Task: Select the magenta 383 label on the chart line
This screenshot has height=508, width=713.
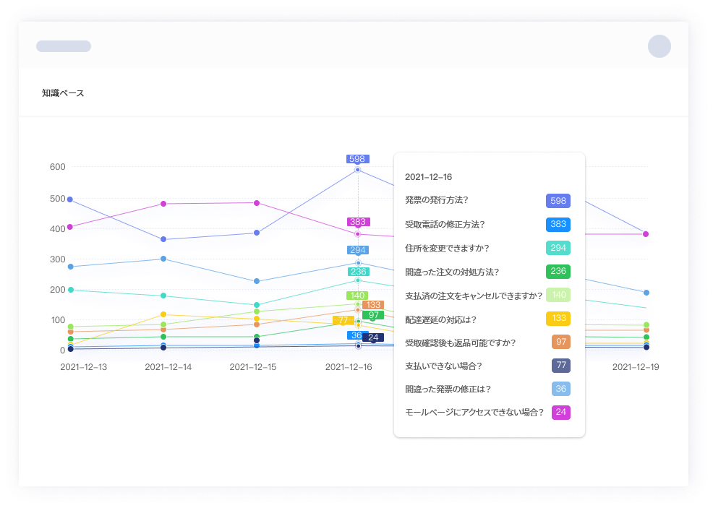Action: point(357,222)
